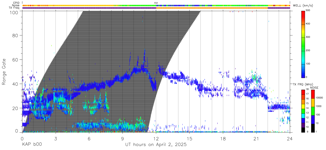This screenshot has height=150, width=326.
Task: Click the y-axis tick label '20'
Action: pyautogui.click(x=15, y=108)
